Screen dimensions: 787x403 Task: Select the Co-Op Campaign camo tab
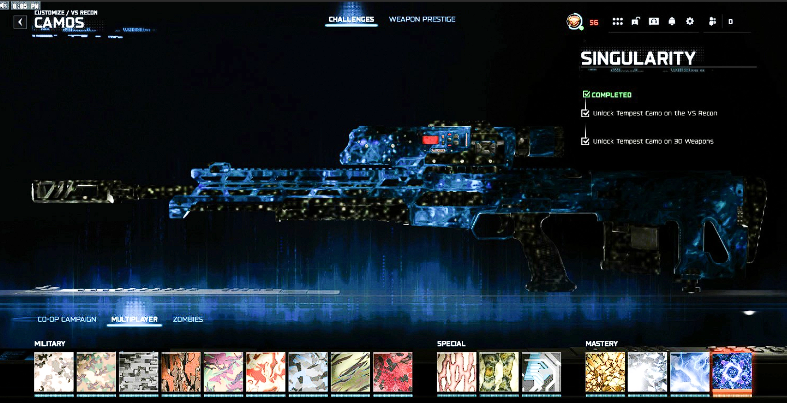pos(67,319)
